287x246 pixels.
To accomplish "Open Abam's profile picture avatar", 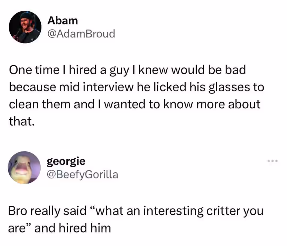I will click(25, 27).
